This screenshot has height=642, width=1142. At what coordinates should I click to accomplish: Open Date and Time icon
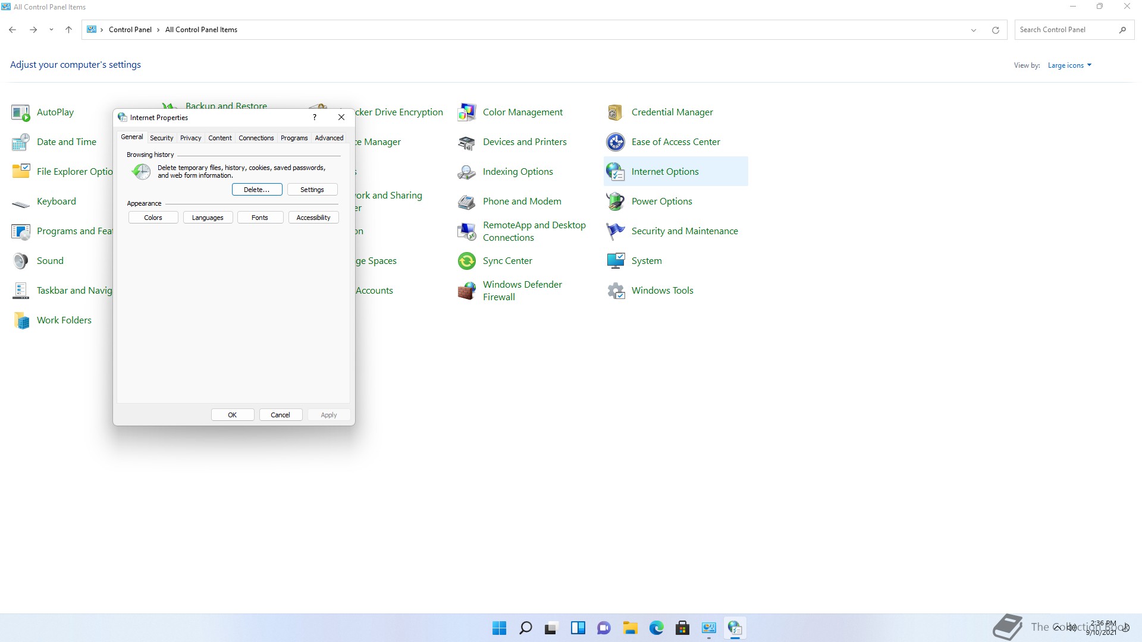click(20, 142)
